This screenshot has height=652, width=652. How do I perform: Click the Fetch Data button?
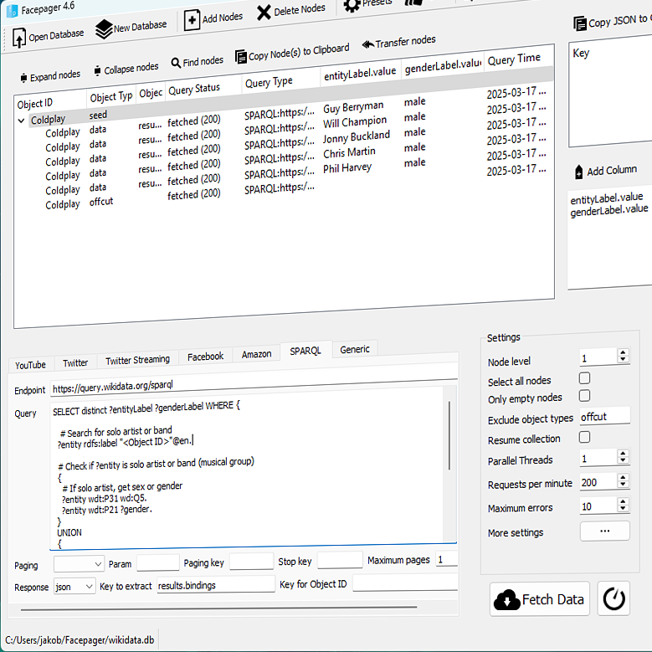540,599
